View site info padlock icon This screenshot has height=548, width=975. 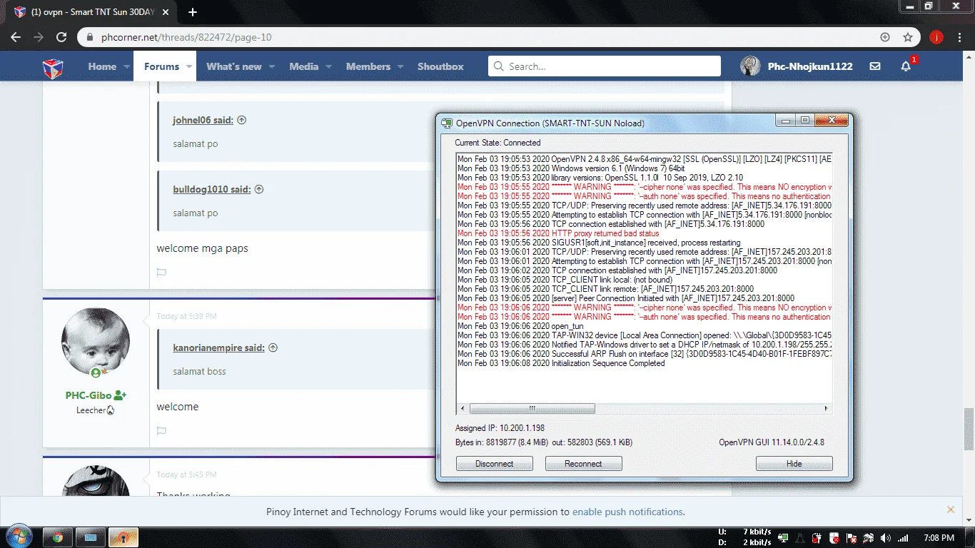tap(90, 37)
